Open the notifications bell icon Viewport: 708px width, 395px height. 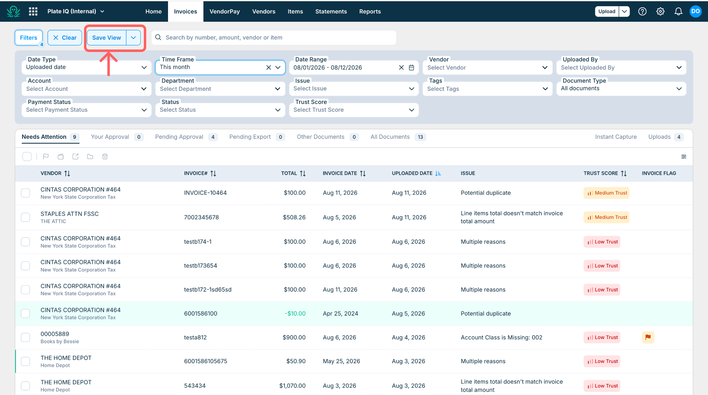click(678, 11)
